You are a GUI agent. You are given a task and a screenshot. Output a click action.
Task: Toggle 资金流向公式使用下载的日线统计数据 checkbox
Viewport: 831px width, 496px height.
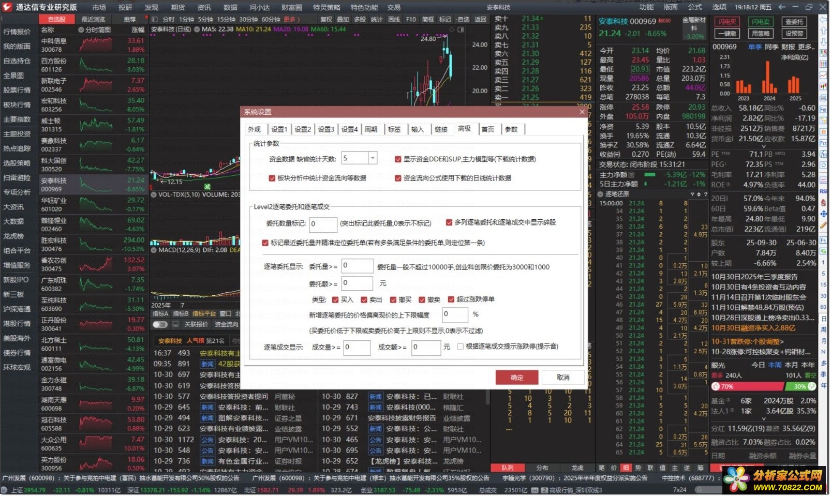tap(398, 178)
